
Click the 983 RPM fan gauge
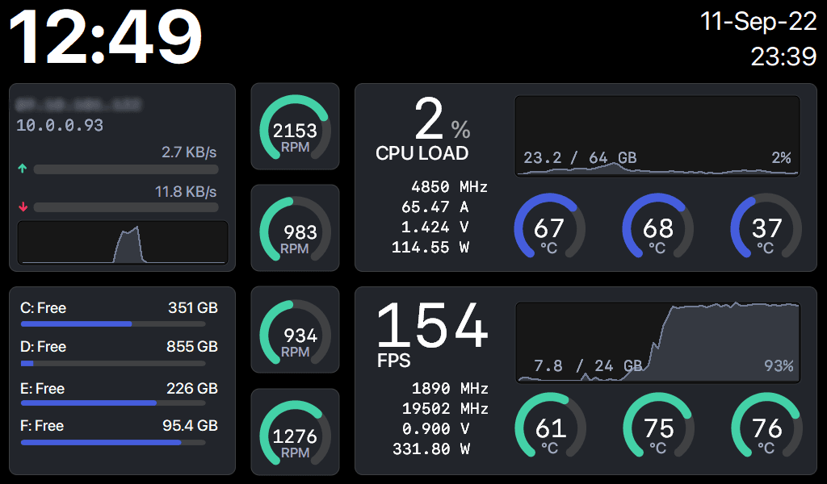tap(295, 227)
